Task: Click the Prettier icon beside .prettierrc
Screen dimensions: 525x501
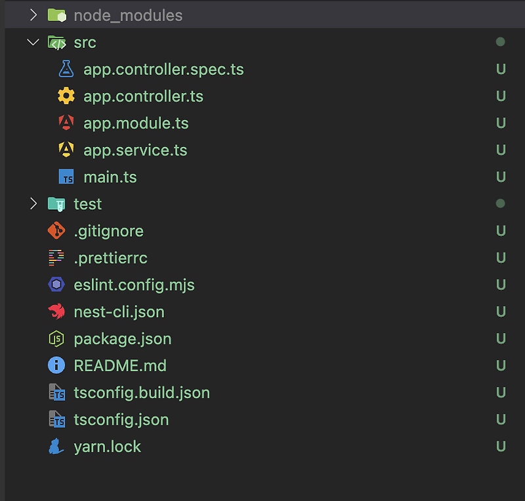Action: [56, 258]
